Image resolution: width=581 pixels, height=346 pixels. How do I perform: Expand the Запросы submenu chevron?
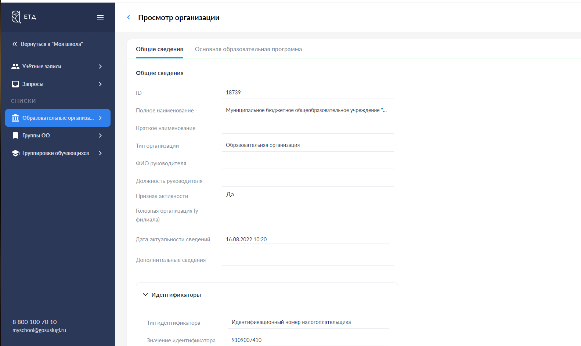[100, 84]
